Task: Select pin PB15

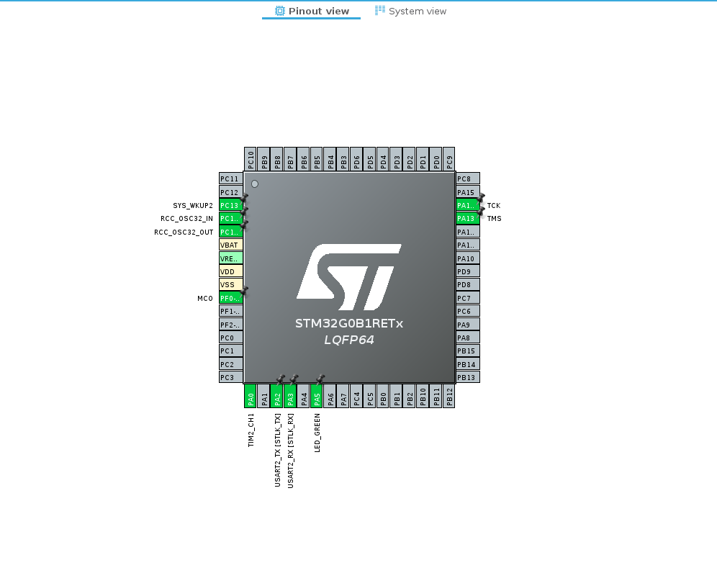Action: click(468, 351)
